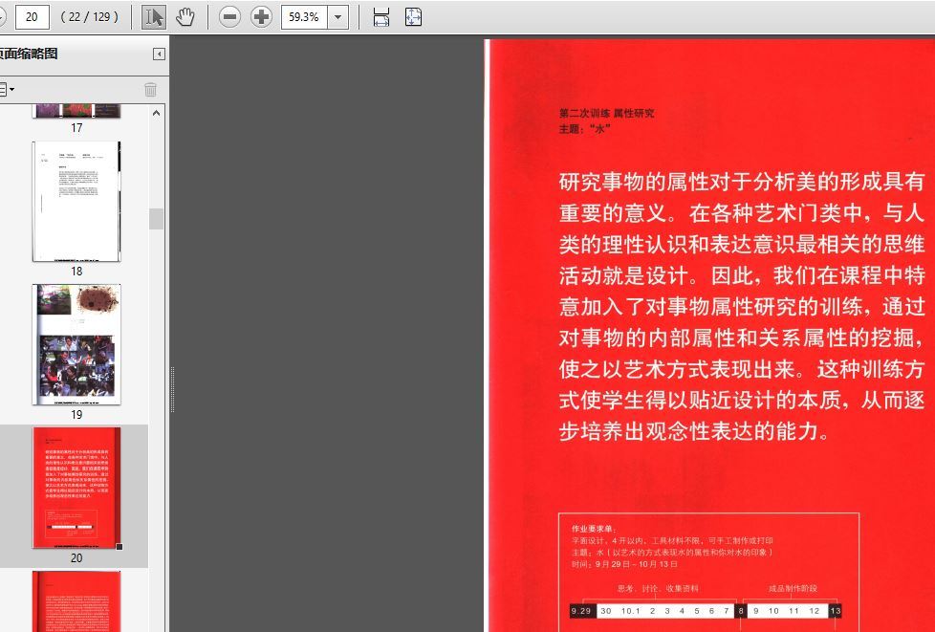The image size is (935, 632).
Task: Grab the thumbnails panel scrollbar handle
Action: [156, 219]
